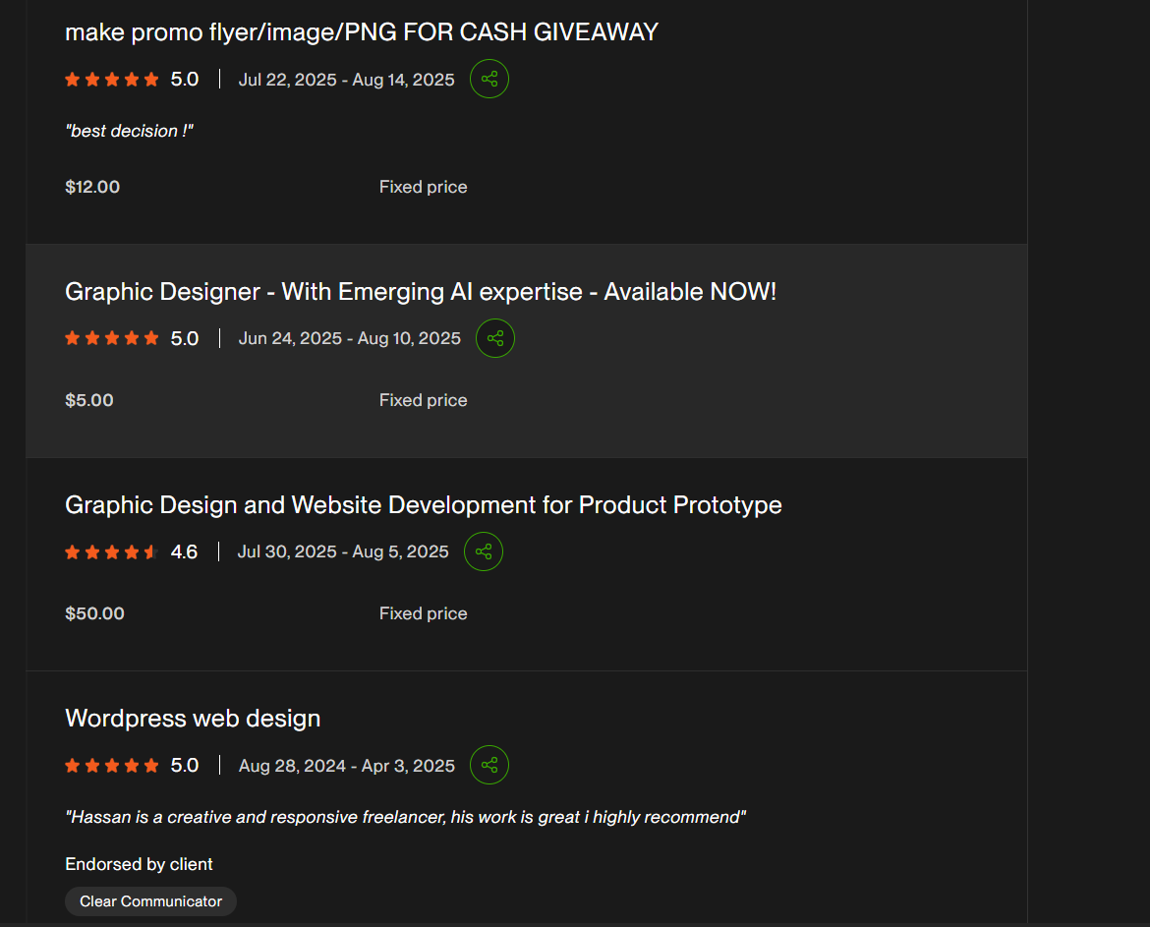Click Fixed price label beside $5.00
The height and width of the screenshot is (927, 1150).
click(x=424, y=400)
